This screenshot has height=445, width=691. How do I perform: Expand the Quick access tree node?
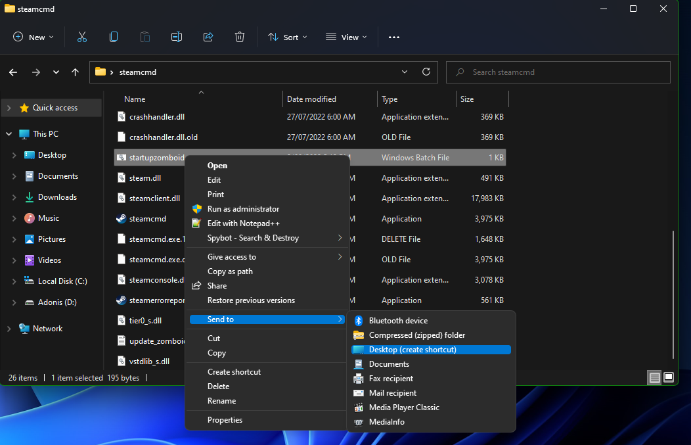point(9,108)
